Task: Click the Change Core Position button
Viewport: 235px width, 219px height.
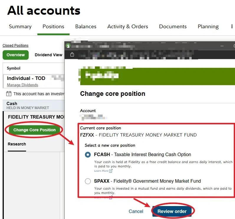Action: click(x=34, y=130)
